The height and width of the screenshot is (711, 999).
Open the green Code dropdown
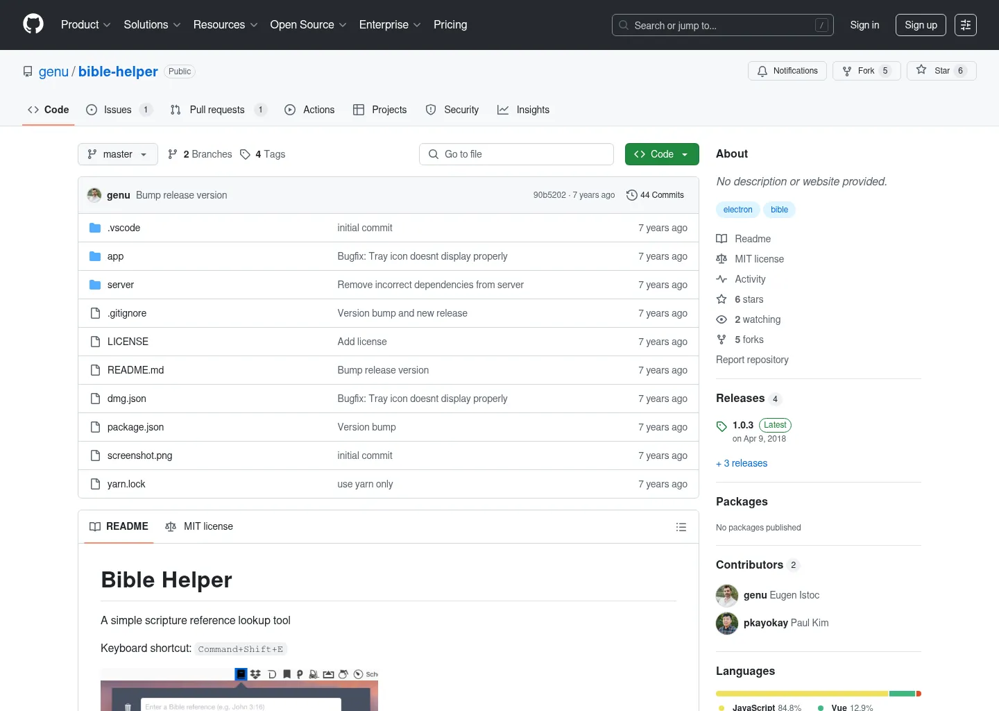coord(662,154)
